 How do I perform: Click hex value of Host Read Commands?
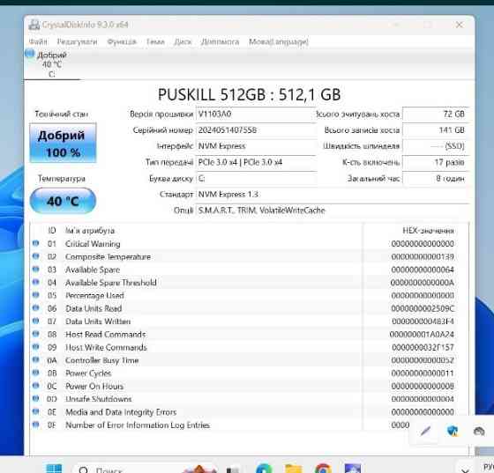[x=422, y=335]
